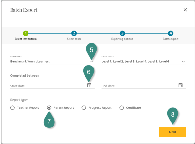This screenshot has height=144, width=195.
Task: Go to the Select tests step label
Action: 74,39
